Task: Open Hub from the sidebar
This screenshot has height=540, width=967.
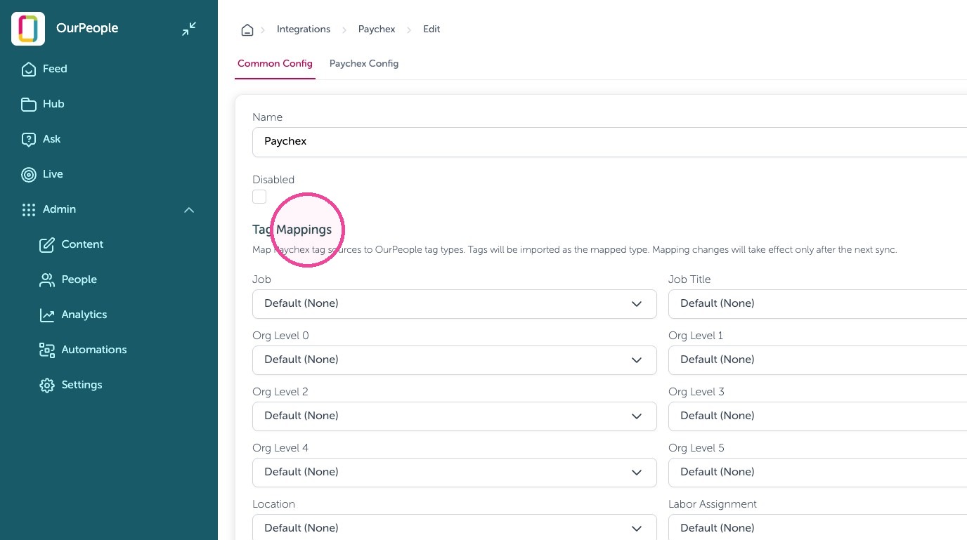Action: pyautogui.click(x=53, y=104)
